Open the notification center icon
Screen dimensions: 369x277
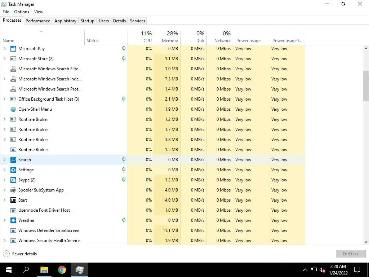coord(357,270)
